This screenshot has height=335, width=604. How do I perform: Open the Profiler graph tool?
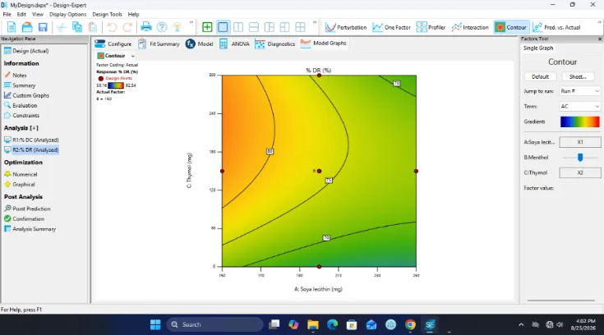point(431,27)
